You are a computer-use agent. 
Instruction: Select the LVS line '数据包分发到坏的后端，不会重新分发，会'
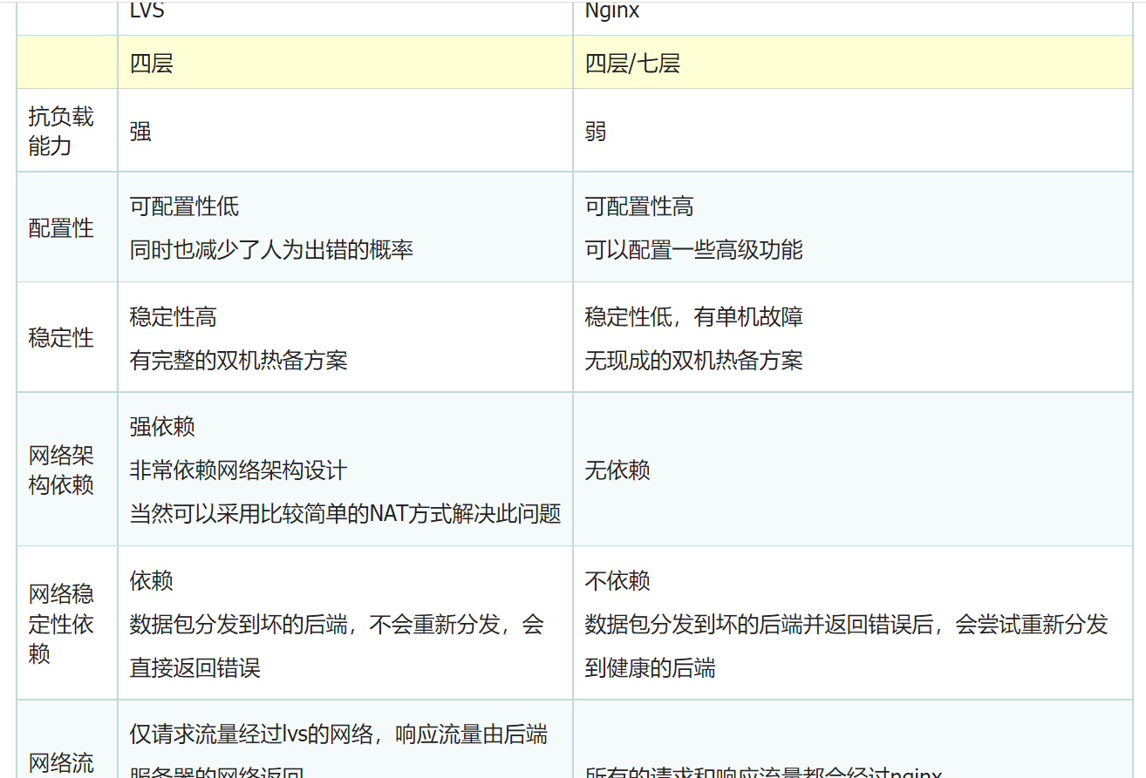point(337,624)
